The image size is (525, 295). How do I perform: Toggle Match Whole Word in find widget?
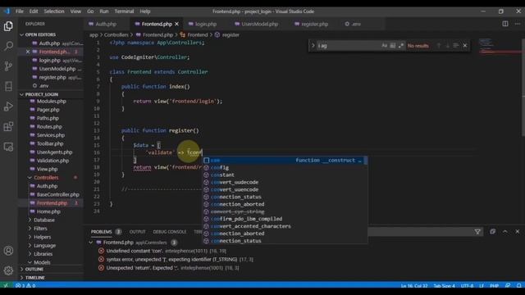pos(392,46)
